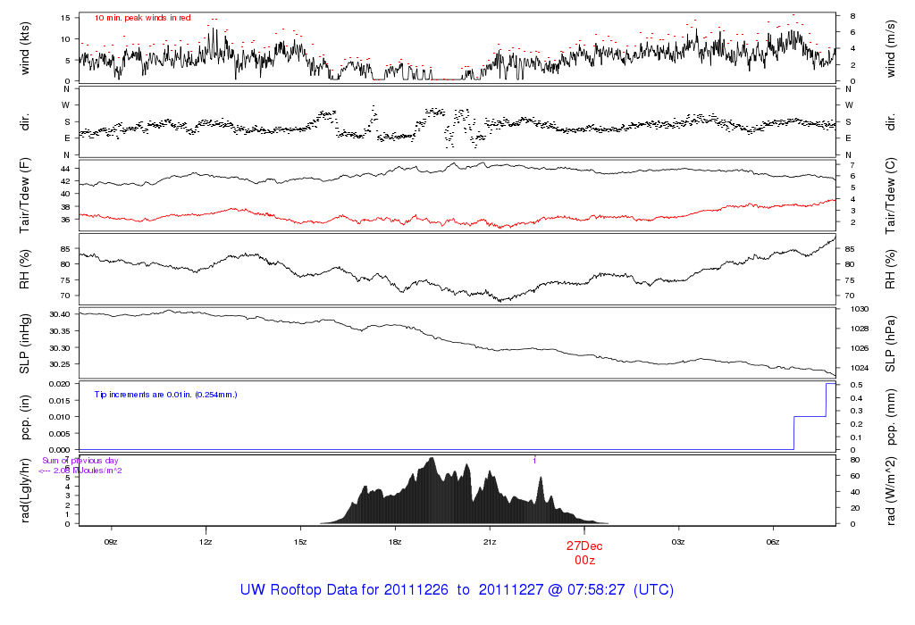This screenshot has width=915, height=625.
Task: Click the 'Tair/Tdew (C)' right axis label
Action: click(x=891, y=196)
